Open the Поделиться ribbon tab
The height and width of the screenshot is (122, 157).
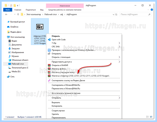(31, 10)
